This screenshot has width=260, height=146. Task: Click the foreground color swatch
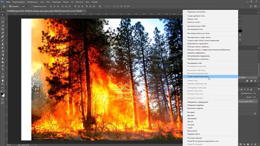pos(2,94)
